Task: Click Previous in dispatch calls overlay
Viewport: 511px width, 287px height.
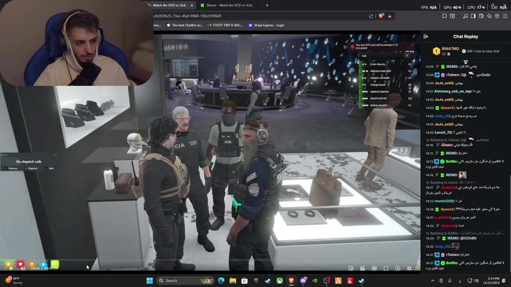Action: pos(11,168)
